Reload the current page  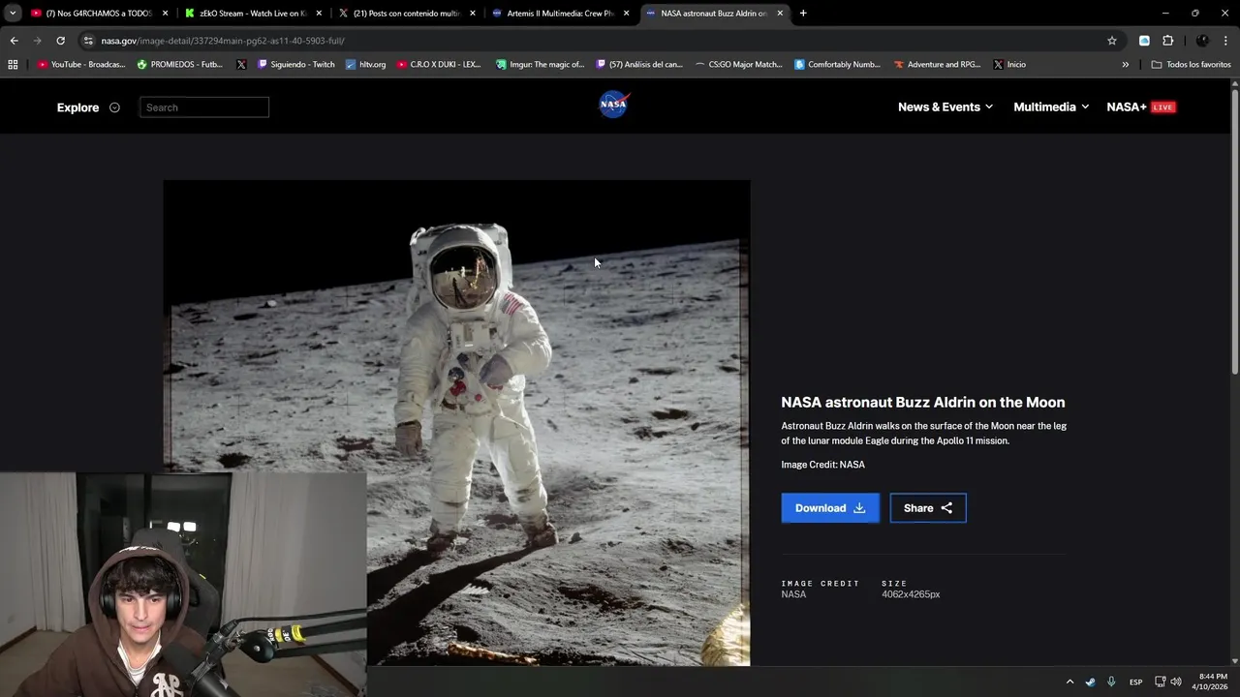click(x=60, y=41)
